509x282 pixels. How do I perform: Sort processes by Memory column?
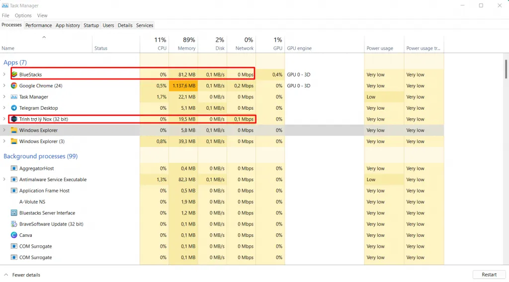(x=183, y=44)
